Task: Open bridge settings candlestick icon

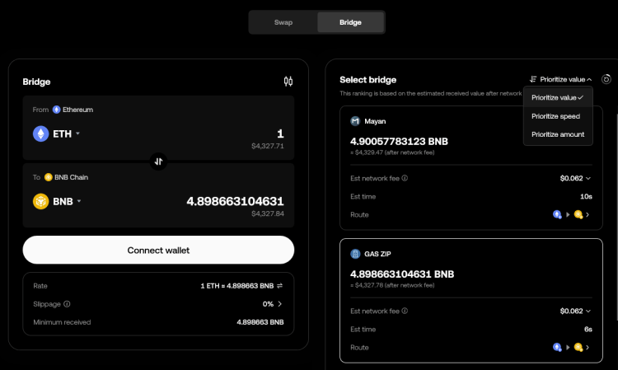Action: pos(288,82)
